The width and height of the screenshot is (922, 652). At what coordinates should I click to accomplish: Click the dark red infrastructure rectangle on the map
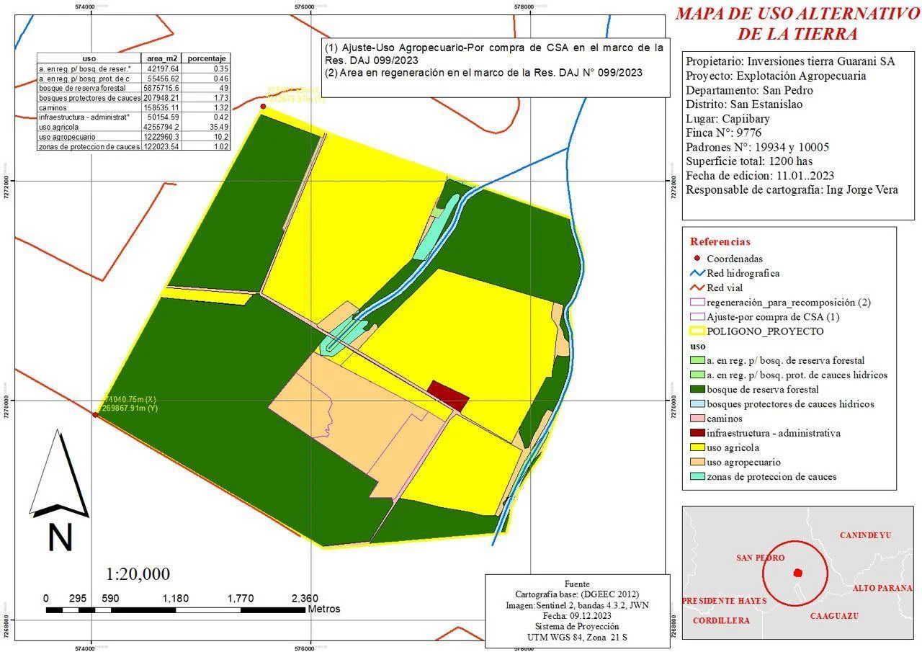[x=448, y=396]
